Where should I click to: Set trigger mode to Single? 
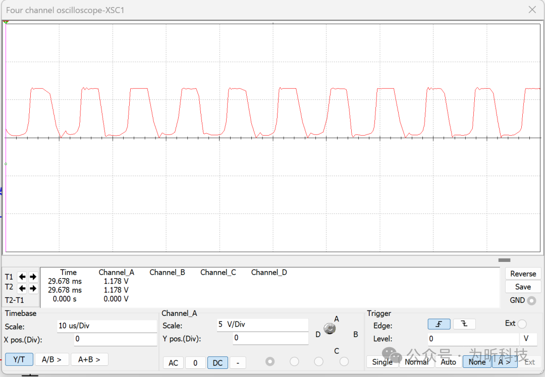tap(383, 362)
